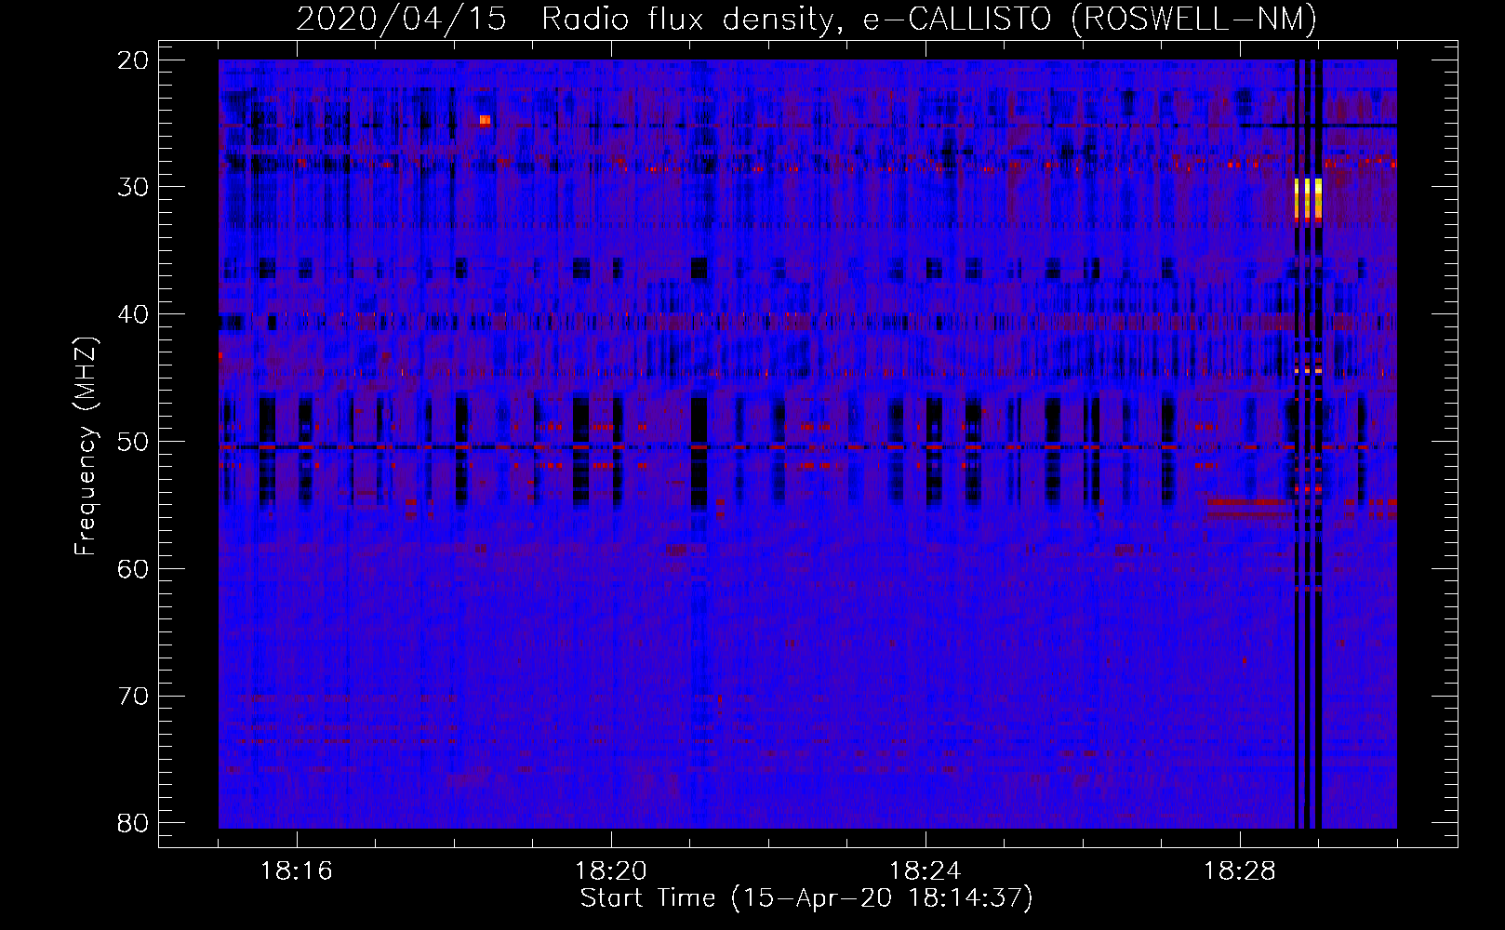
Task: Click the 50 MHz frequency tick label
Action: 134,442
